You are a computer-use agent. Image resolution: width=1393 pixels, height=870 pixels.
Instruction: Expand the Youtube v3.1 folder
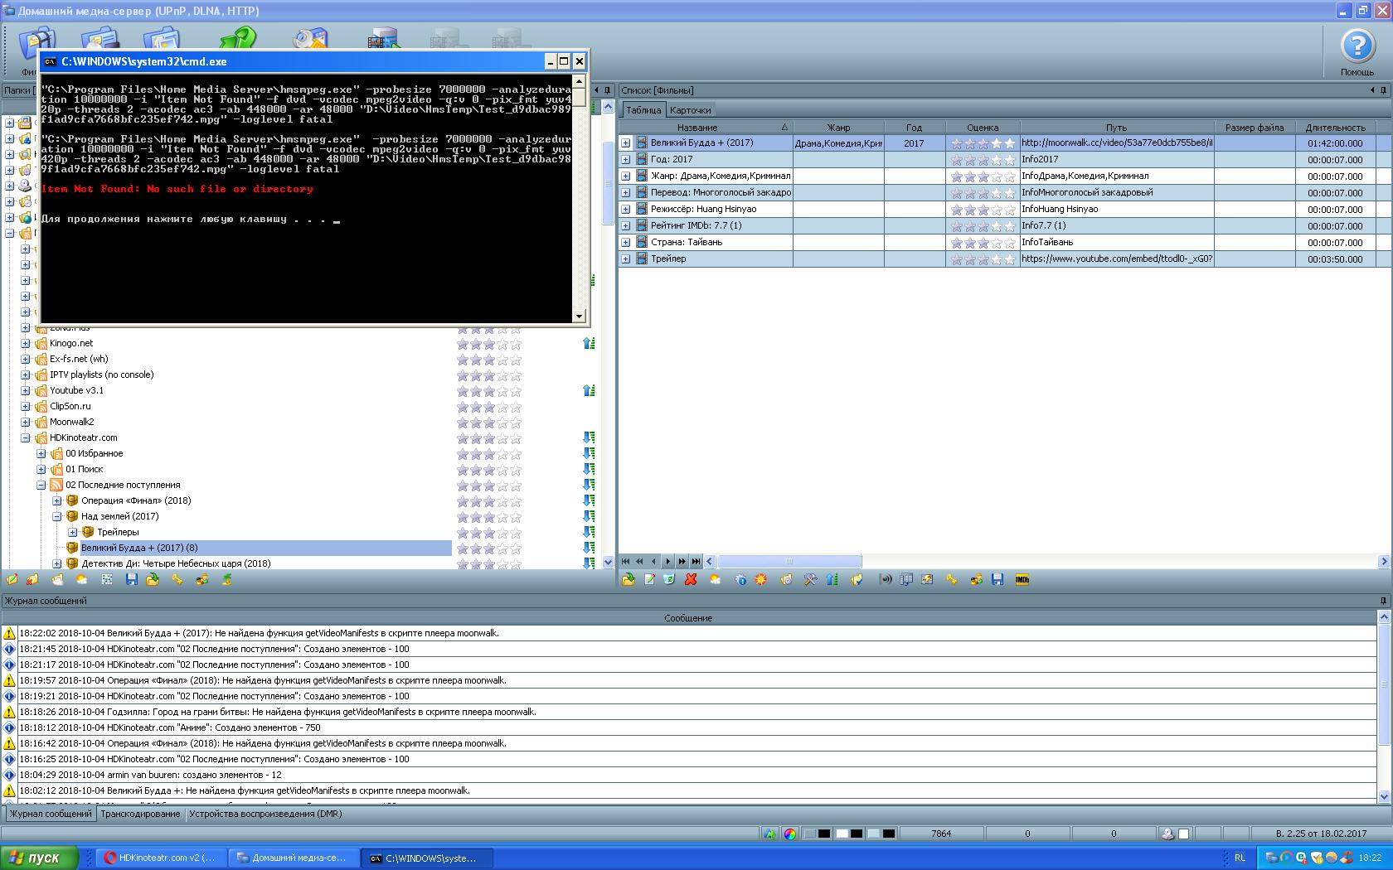tap(25, 391)
